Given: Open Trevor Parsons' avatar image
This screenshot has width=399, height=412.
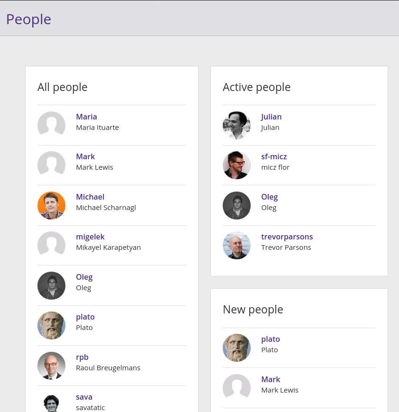Looking at the screenshot, I should (236, 246).
